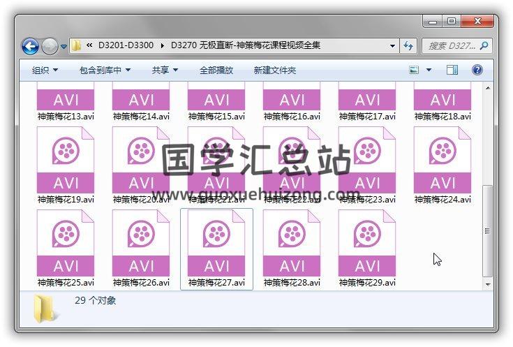Select the 神策梅花21.avi video icon
513x347 pixels.
[216, 160]
